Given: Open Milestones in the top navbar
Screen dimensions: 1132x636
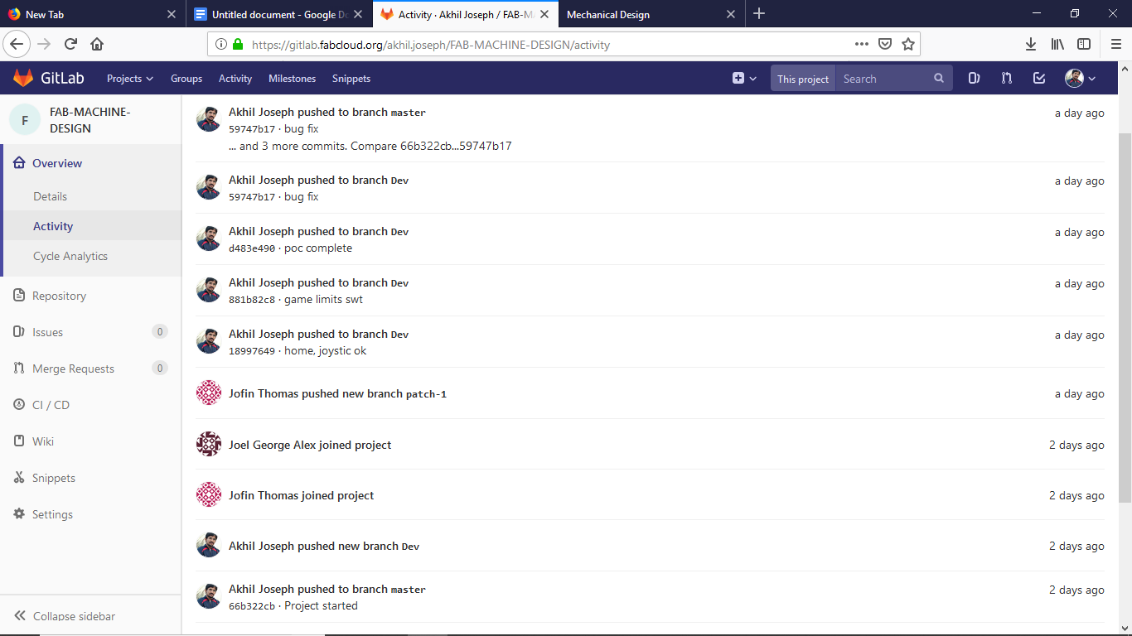Looking at the screenshot, I should (x=292, y=79).
